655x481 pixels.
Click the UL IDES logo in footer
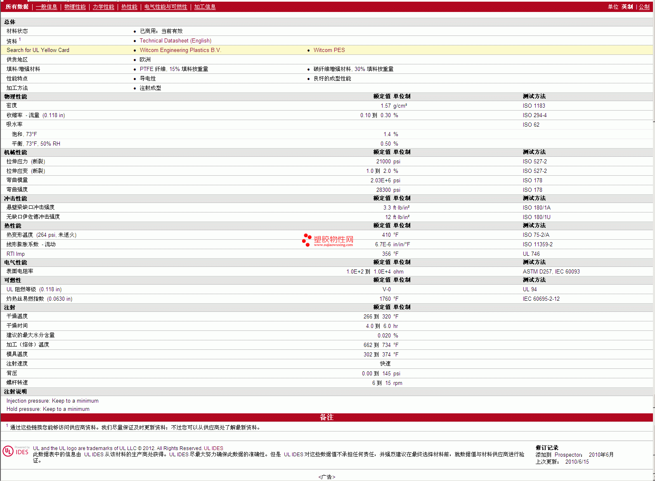pyautogui.click(x=16, y=451)
